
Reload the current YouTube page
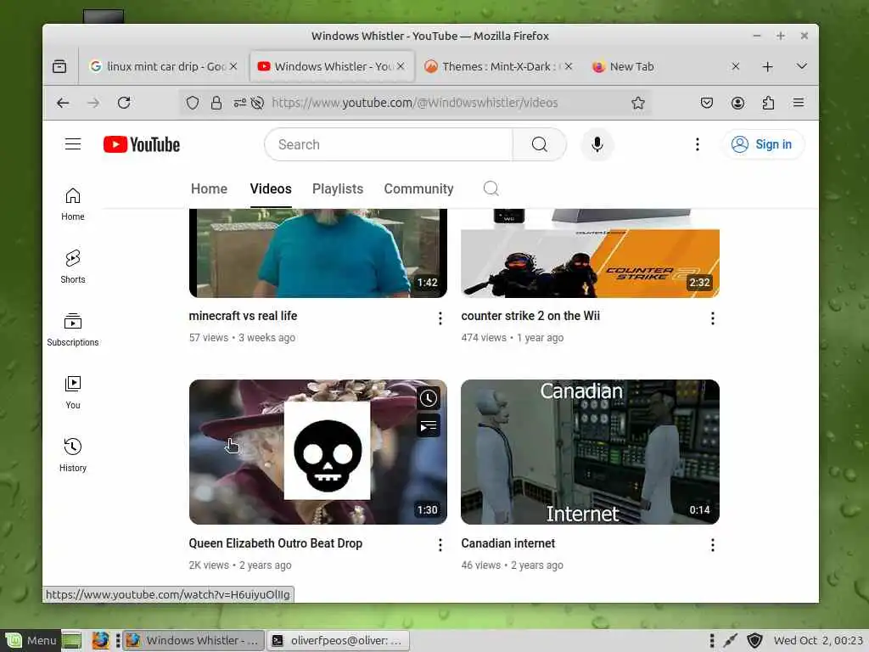(x=124, y=103)
